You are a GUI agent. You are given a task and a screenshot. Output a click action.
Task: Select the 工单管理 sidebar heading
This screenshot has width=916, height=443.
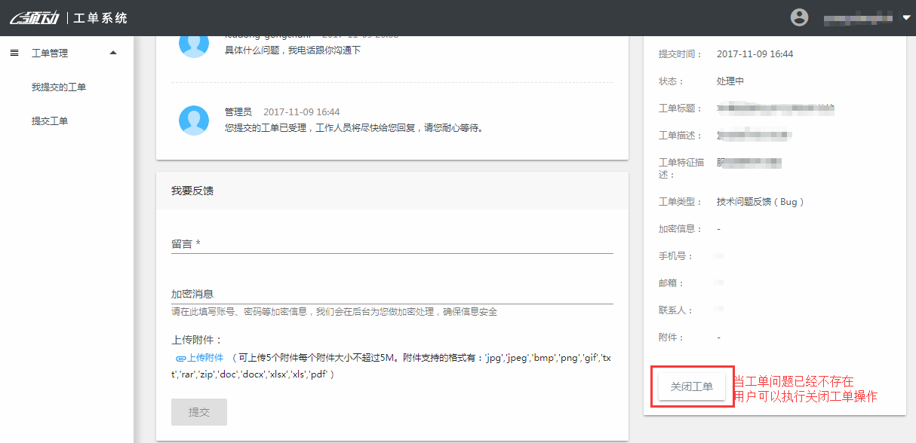tap(50, 53)
